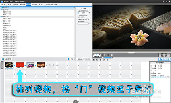Screen dimensions: 171x103
Task: Click the preview progress bar
Action: (x=132, y=52)
